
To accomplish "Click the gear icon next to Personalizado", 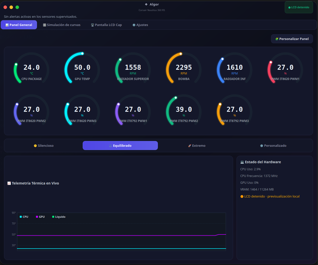I will coord(262,146).
